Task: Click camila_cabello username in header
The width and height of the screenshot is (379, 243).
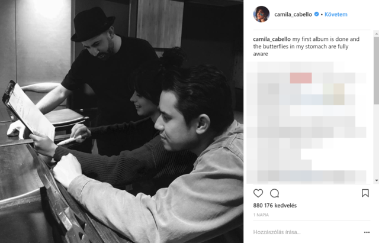Action: pyautogui.click(x=293, y=14)
